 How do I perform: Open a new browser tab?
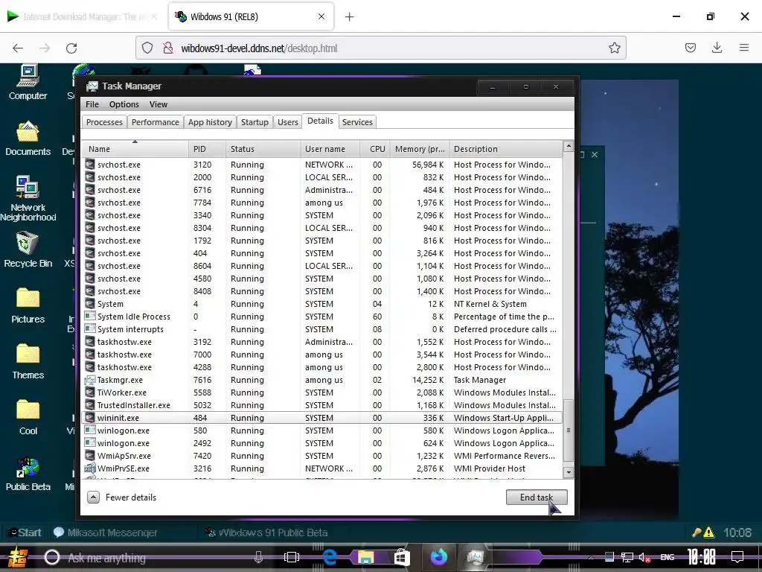[x=350, y=16]
